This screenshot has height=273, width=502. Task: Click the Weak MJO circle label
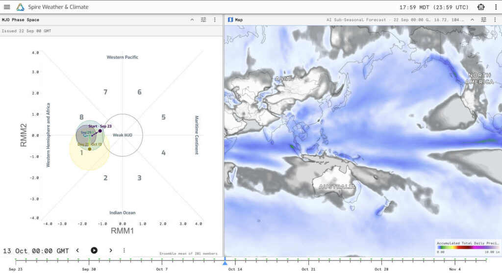tap(122, 135)
